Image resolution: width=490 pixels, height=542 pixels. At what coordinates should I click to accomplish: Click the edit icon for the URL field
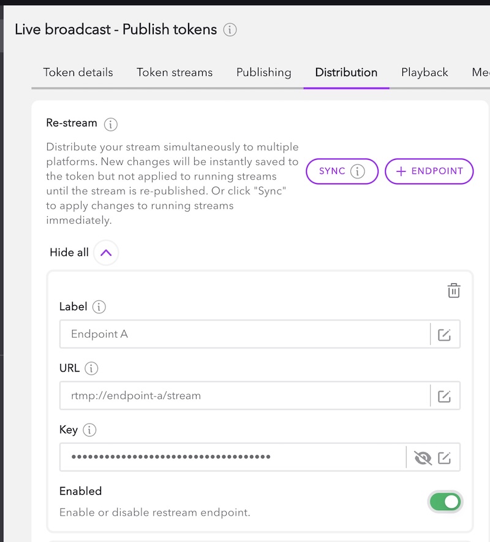[x=445, y=396]
